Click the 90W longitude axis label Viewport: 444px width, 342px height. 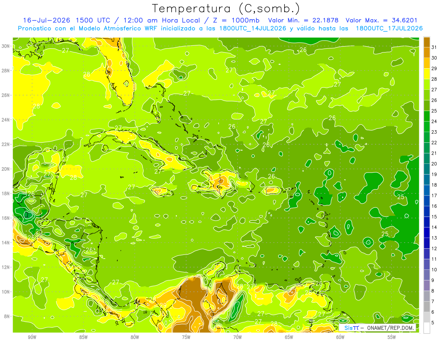[32, 337]
